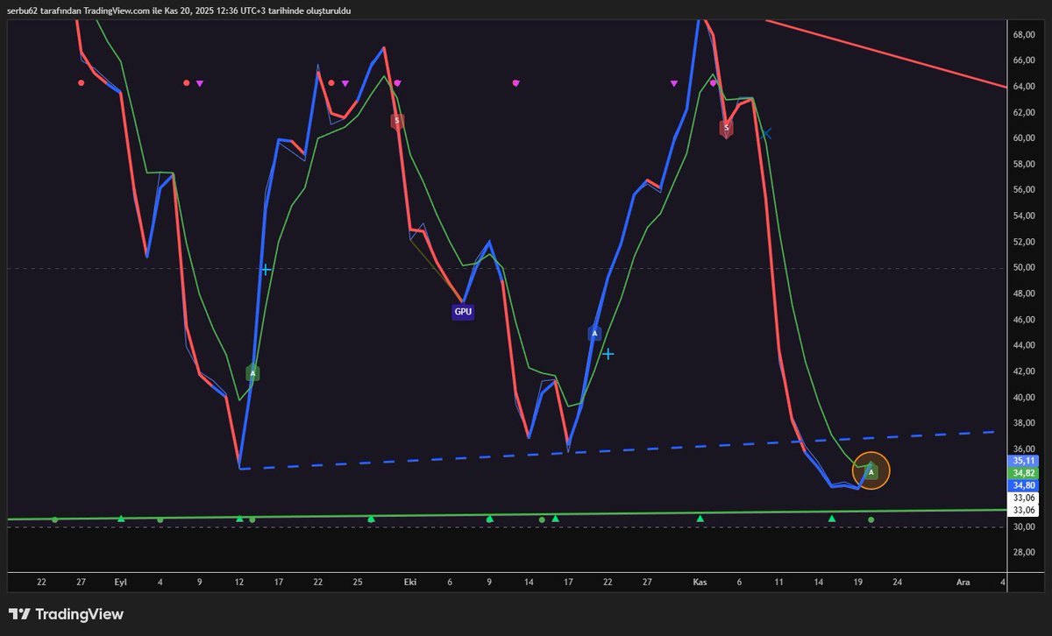Select the 64,00 price axis label
Screen dimensions: 1052x636
coord(1025,86)
